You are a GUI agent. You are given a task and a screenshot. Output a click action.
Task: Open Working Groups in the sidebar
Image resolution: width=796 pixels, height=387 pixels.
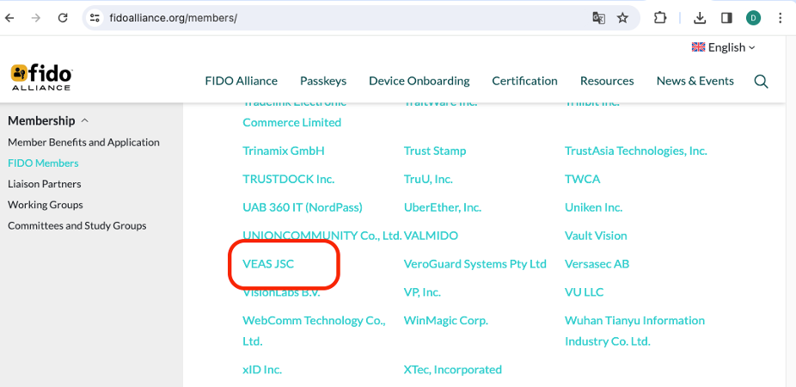click(46, 205)
